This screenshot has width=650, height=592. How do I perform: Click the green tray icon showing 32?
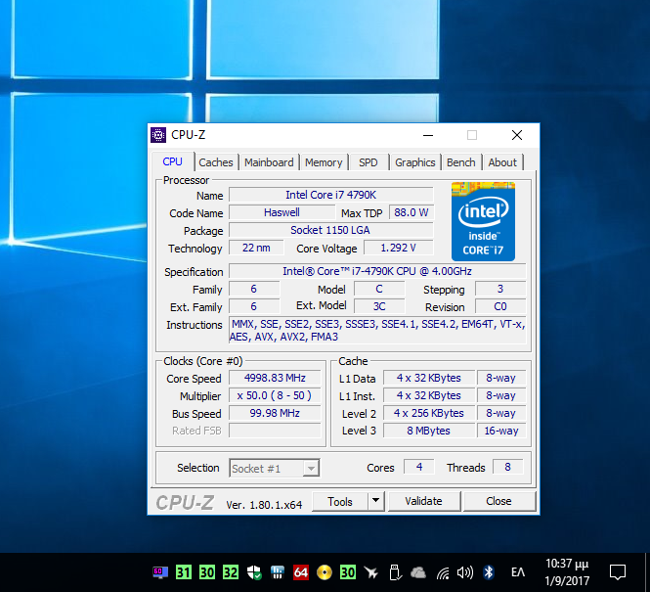231,572
